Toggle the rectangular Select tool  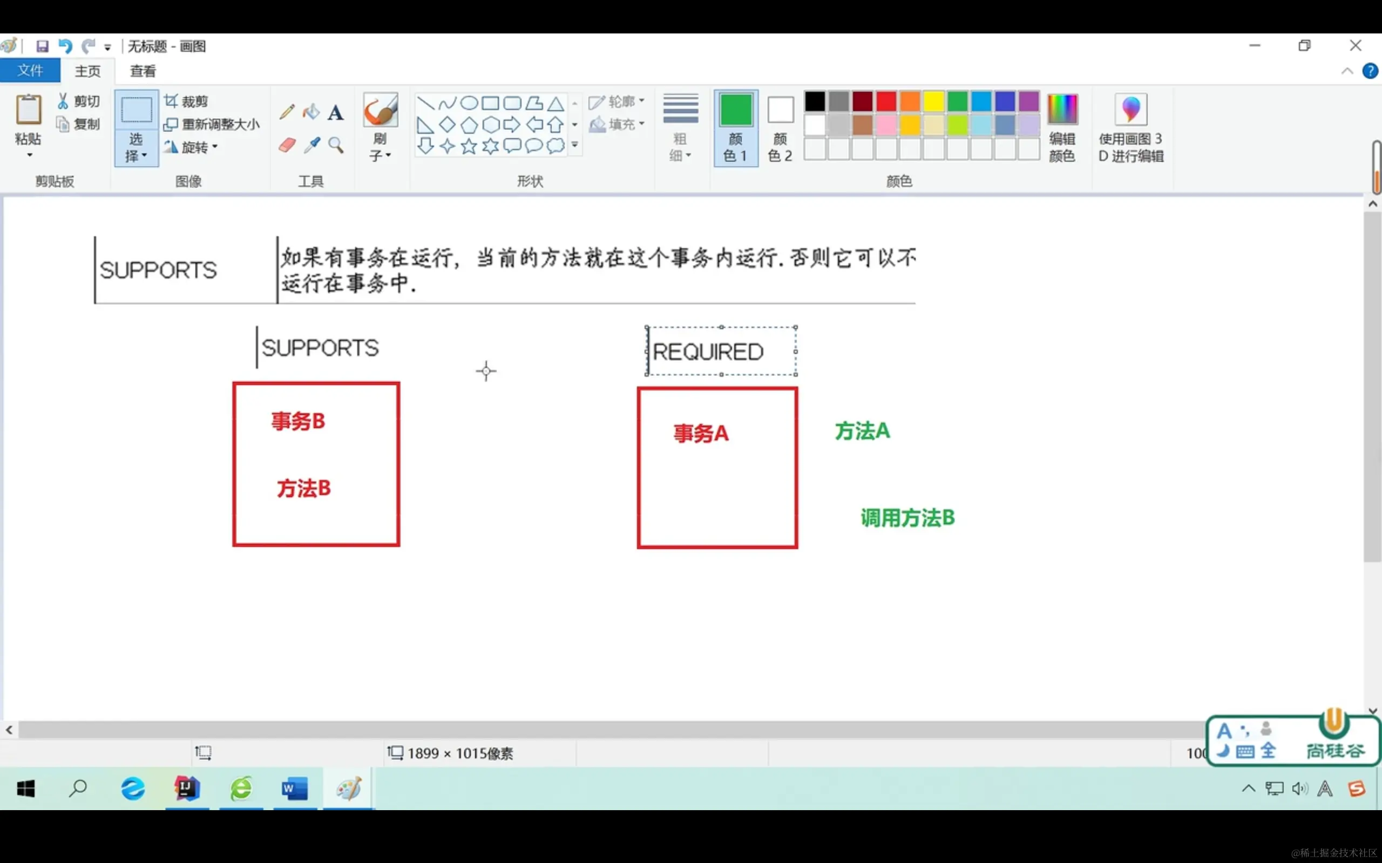(x=136, y=109)
